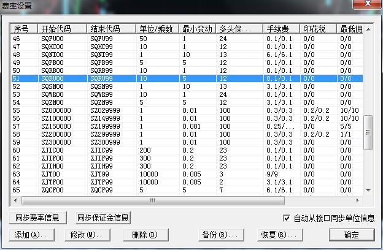Sort by 序号 column header
This screenshot has height=250, width=383.
coord(23,29)
